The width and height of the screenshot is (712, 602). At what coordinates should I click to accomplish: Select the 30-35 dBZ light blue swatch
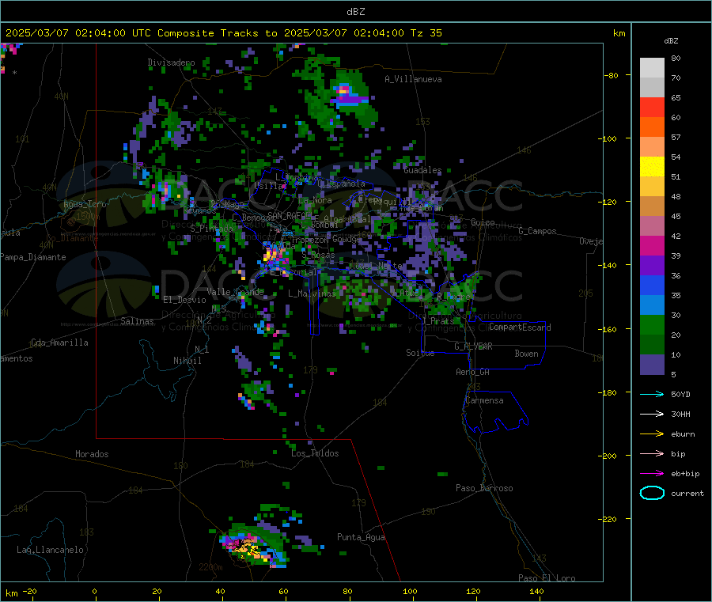pos(652,305)
